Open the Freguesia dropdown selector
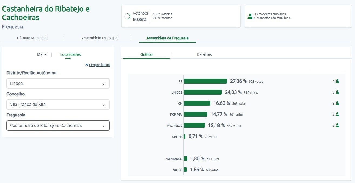The image size is (355, 183). pyautogui.click(x=58, y=126)
